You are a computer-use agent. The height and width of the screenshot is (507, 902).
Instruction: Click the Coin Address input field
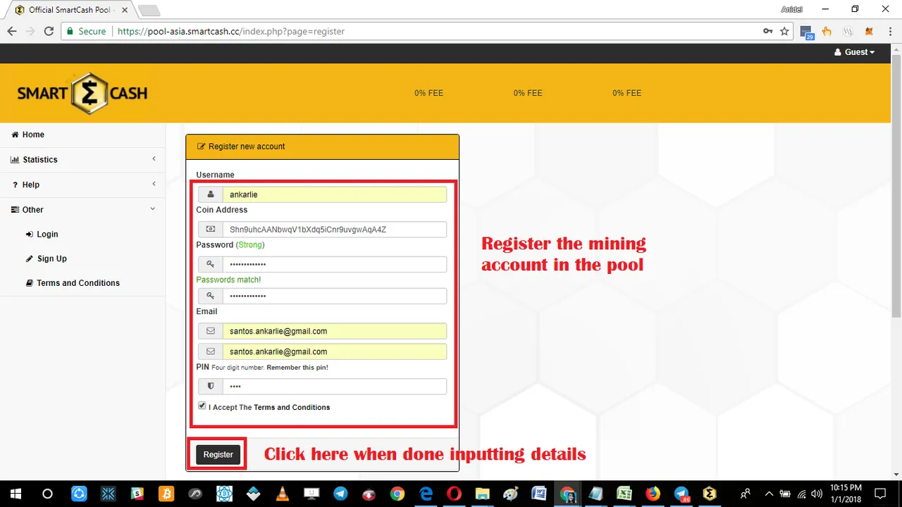click(335, 230)
